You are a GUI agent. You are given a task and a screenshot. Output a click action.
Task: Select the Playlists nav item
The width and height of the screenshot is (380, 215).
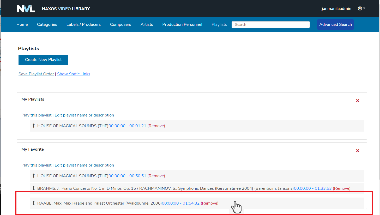(x=219, y=24)
